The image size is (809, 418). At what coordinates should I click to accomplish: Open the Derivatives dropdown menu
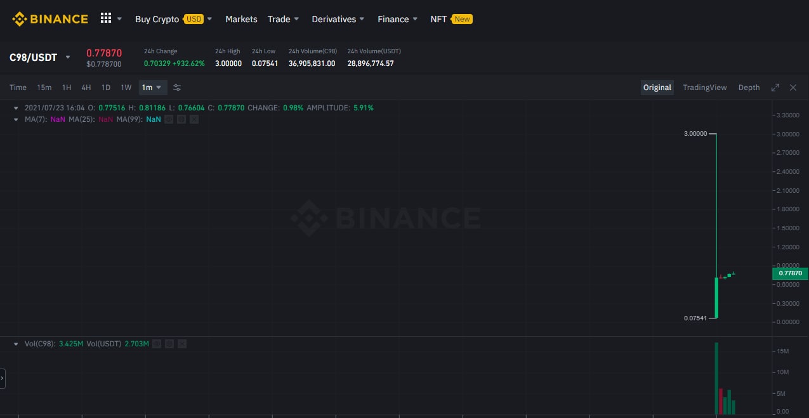[x=338, y=19]
